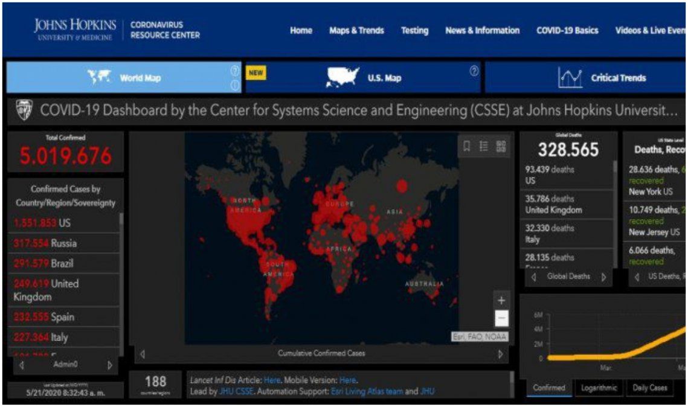Image resolution: width=688 pixels, height=407 pixels.
Task: Open Maps & Trends menu
Action: click(x=356, y=31)
